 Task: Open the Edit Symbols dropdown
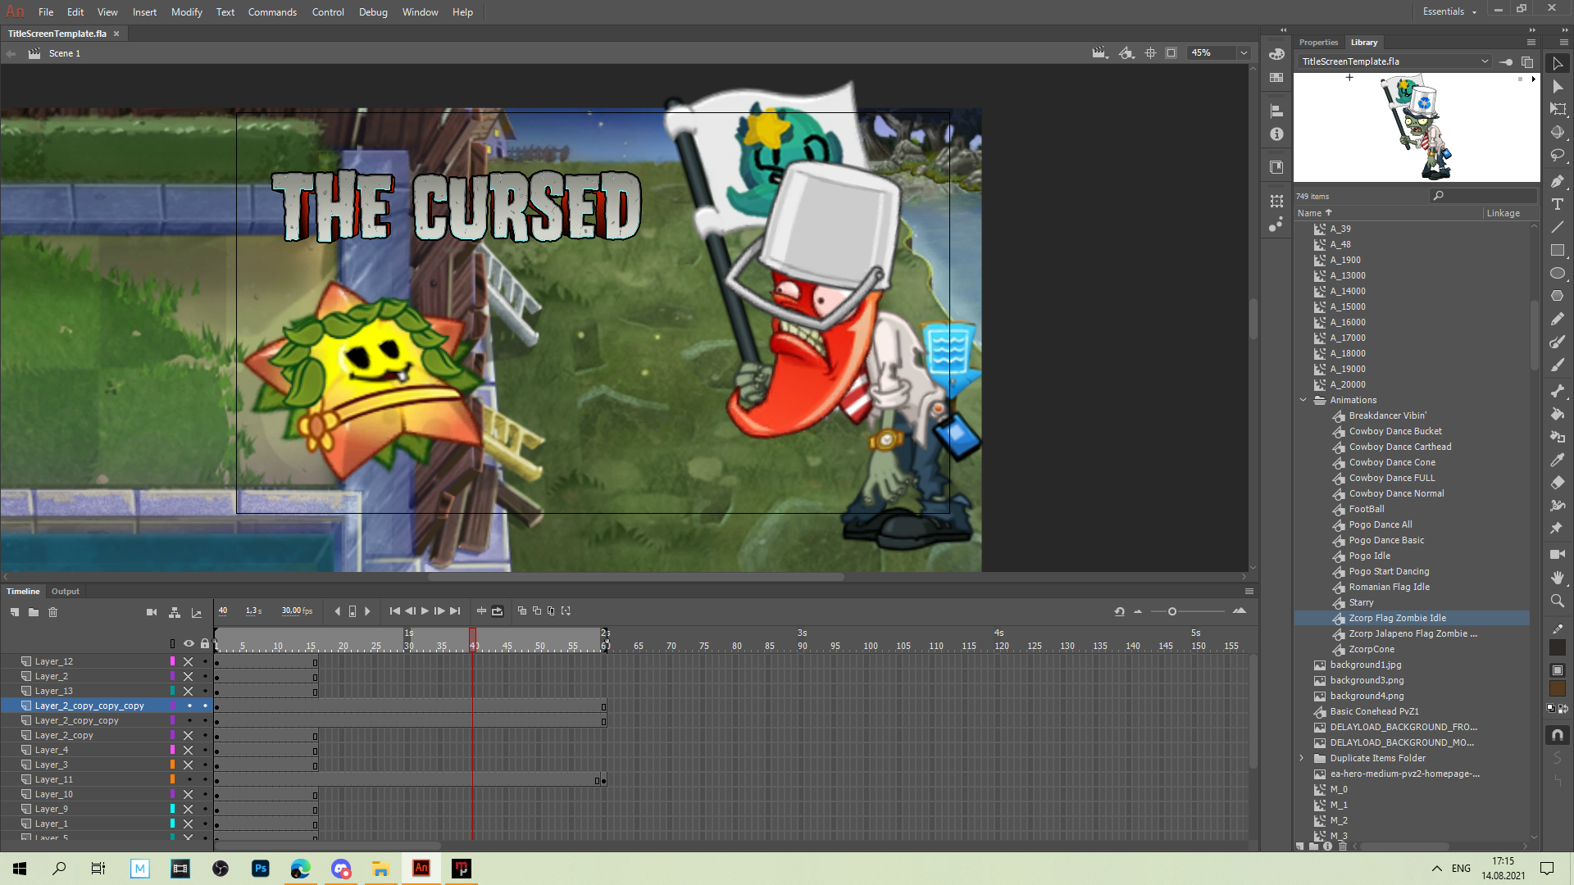(1126, 53)
